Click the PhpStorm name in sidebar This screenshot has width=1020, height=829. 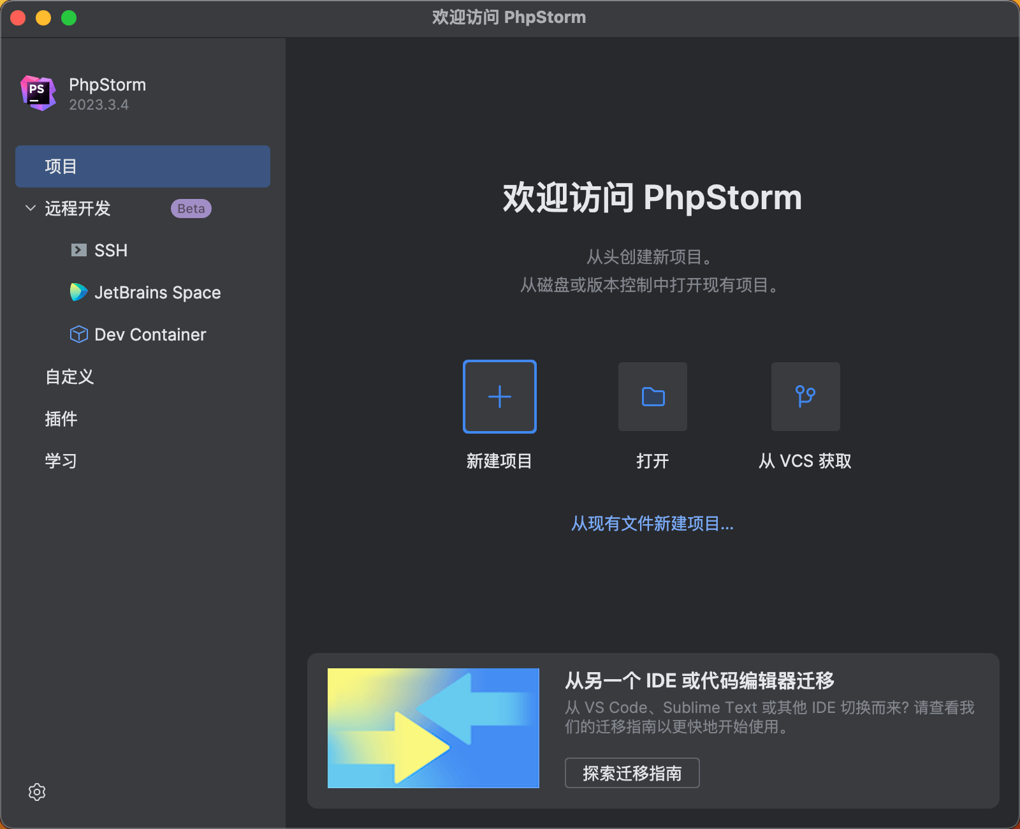coord(108,85)
